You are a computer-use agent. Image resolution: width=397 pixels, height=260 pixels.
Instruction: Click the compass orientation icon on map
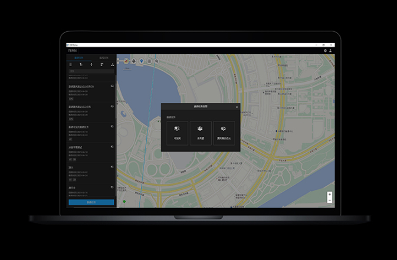126,61
